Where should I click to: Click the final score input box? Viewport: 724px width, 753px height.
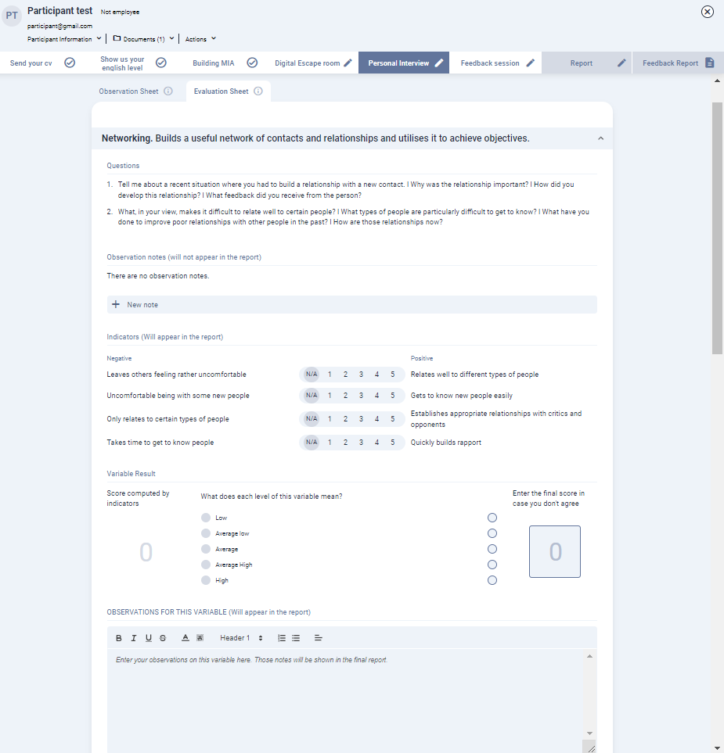(554, 552)
